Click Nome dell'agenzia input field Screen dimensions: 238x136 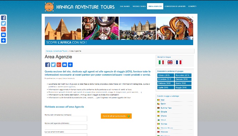[66, 127]
